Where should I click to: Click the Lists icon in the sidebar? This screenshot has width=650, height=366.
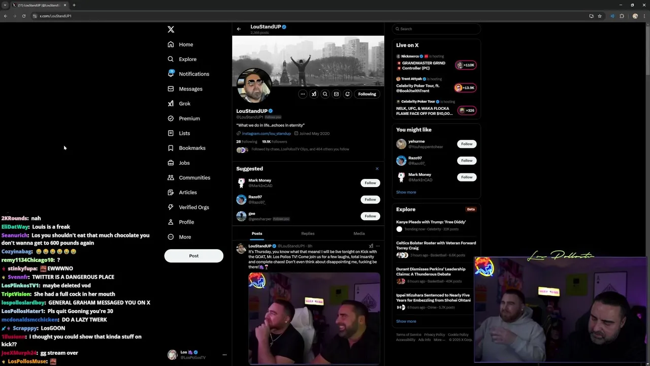pos(171,133)
